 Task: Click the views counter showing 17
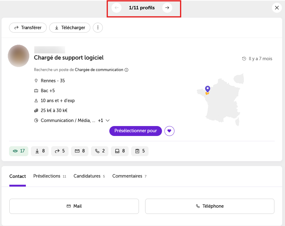[x=19, y=151]
